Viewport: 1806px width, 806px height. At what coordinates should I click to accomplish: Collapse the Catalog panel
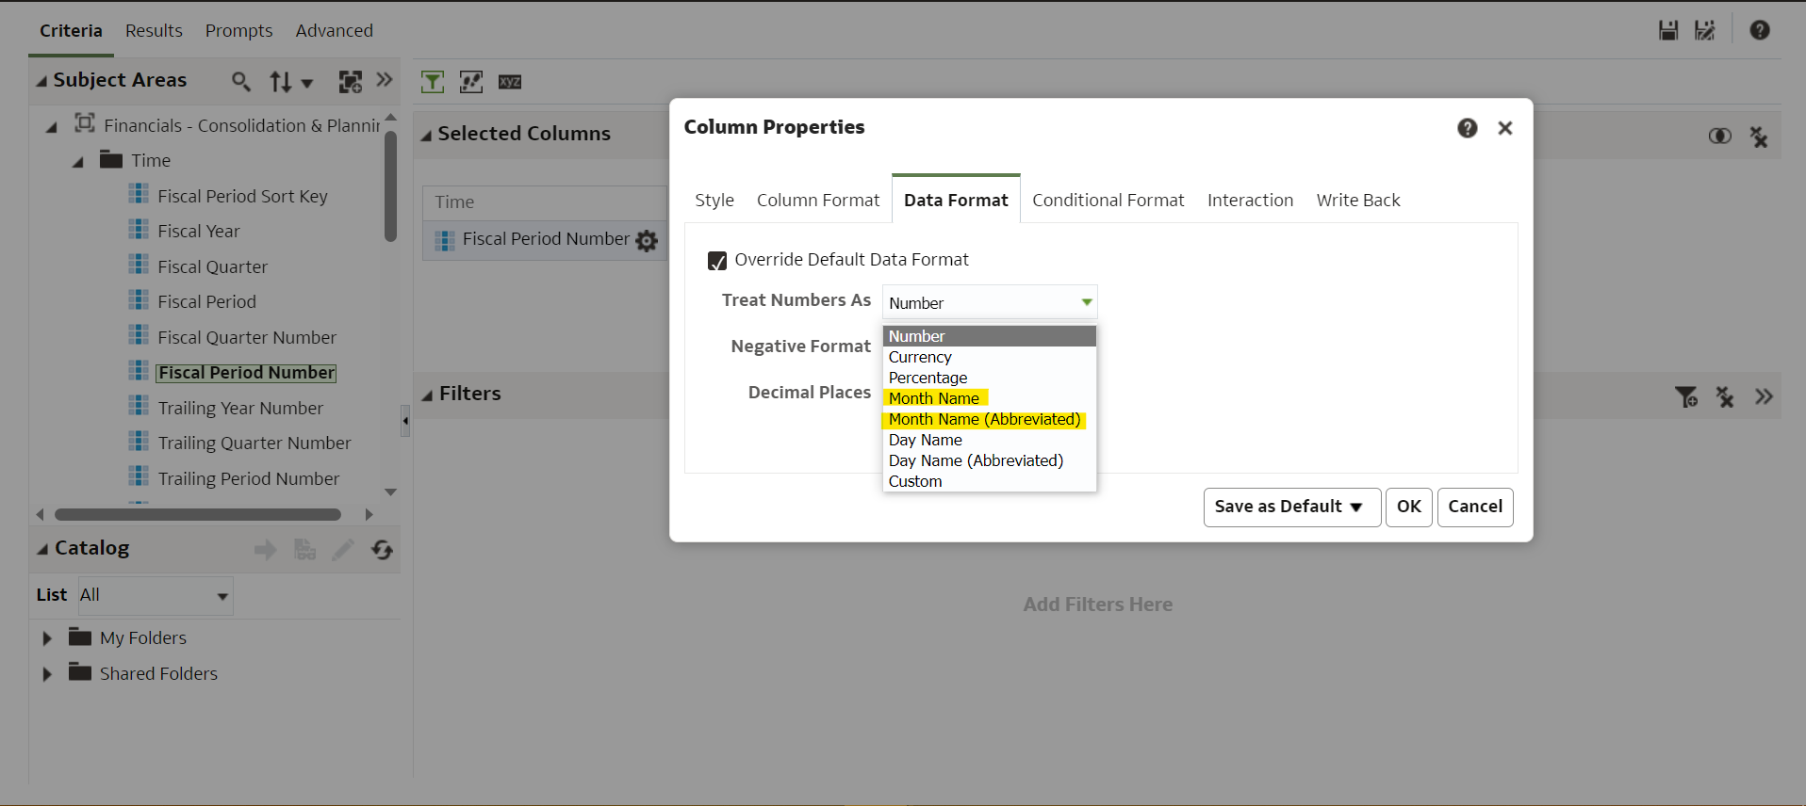pos(42,549)
